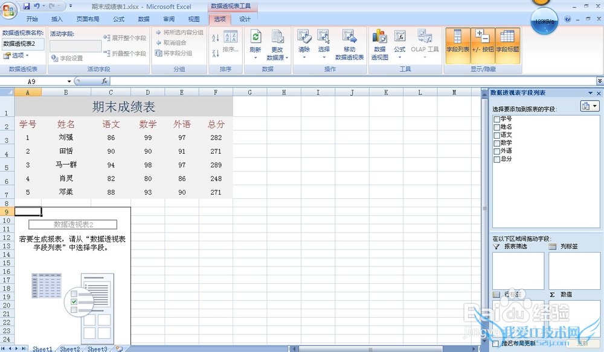Click the Select pivot table icon
The image size is (604, 352).
click(x=324, y=45)
